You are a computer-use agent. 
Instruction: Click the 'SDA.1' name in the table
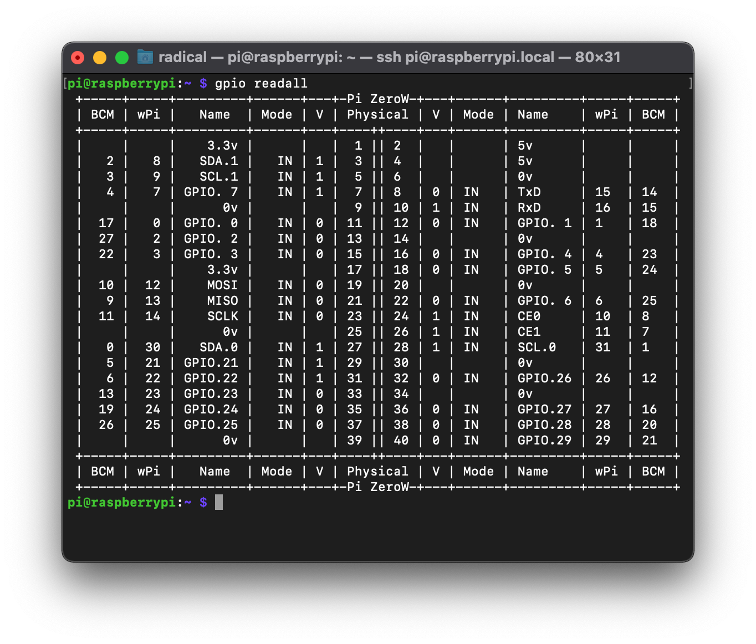[x=218, y=161]
